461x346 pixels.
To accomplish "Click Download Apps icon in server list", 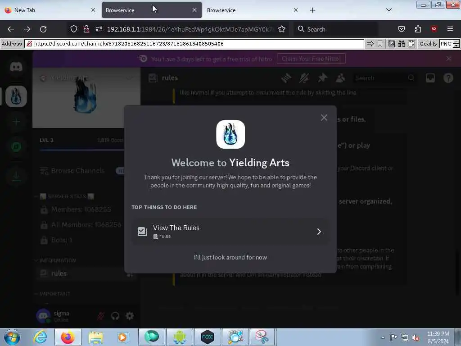I will click(16, 176).
